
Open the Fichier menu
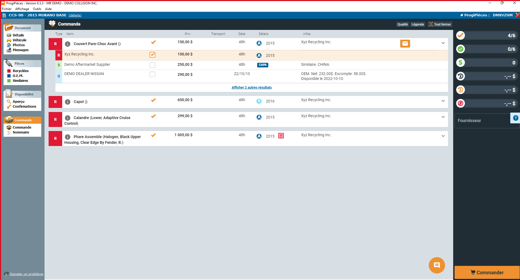pyautogui.click(x=7, y=9)
